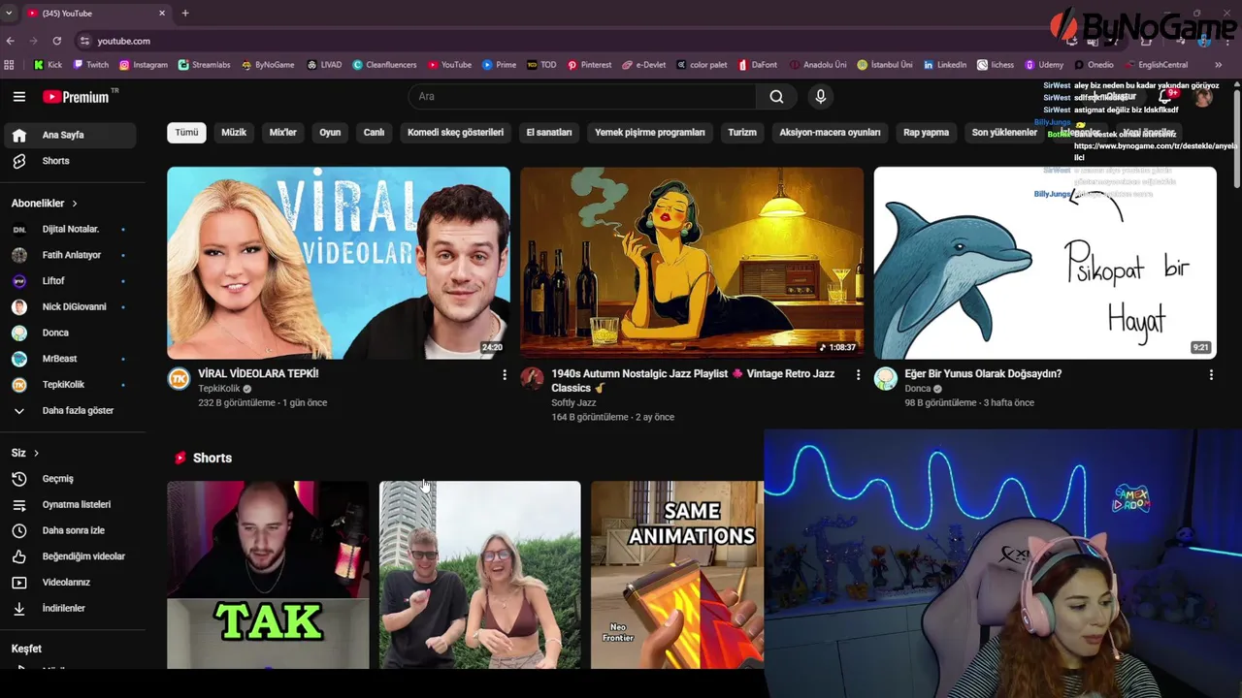
Task: Select Aksiyon-macera oyunları chip
Action: pyautogui.click(x=830, y=133)
